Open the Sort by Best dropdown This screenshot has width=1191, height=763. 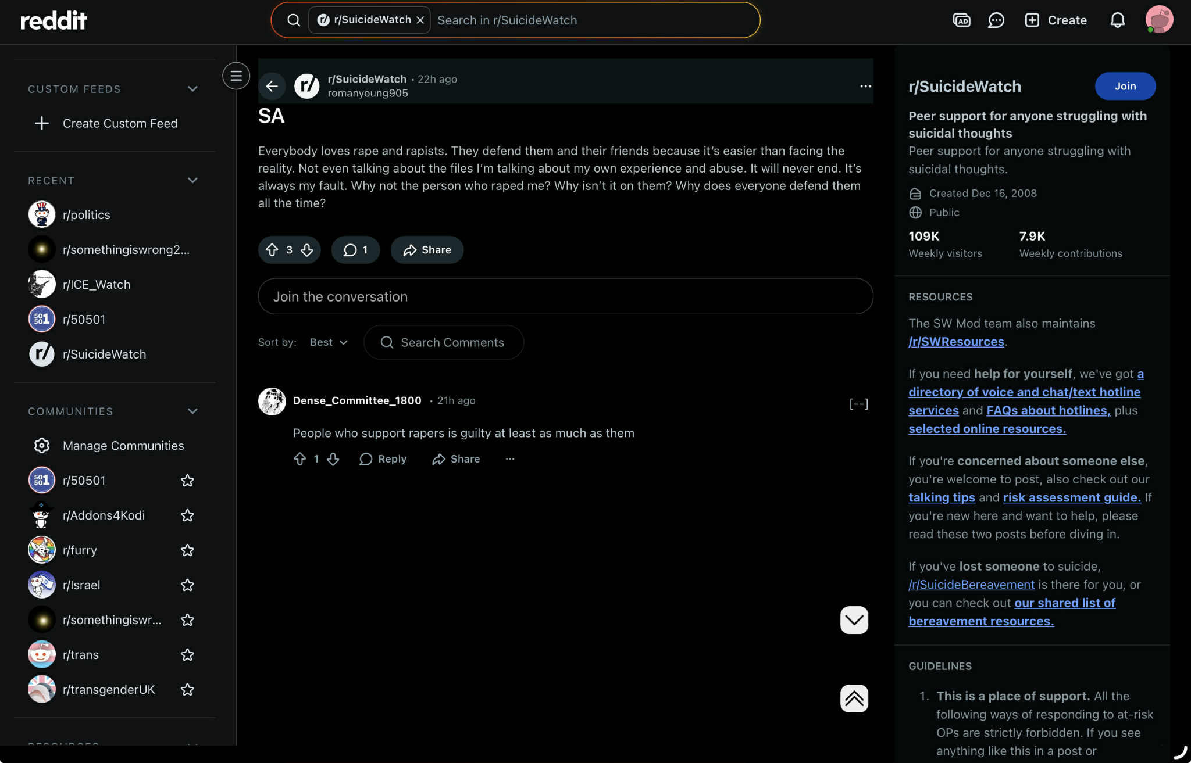[329, 342]
